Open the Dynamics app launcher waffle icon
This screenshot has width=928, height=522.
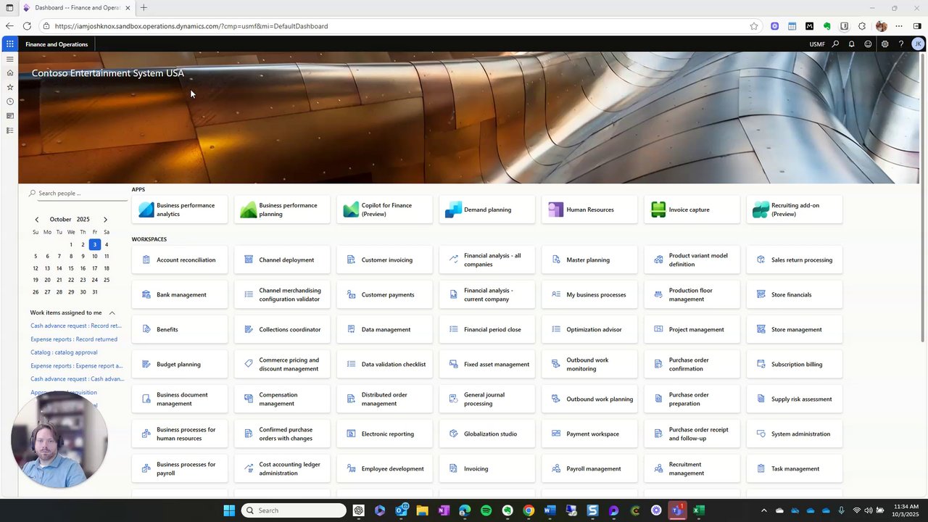click(9, 44)
